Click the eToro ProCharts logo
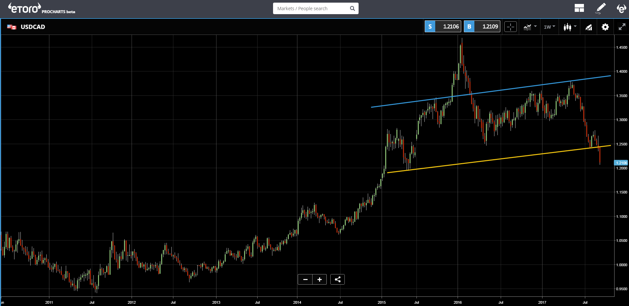Image resolution: width=629 pixels, height=306 pixels. click(41, 8)
